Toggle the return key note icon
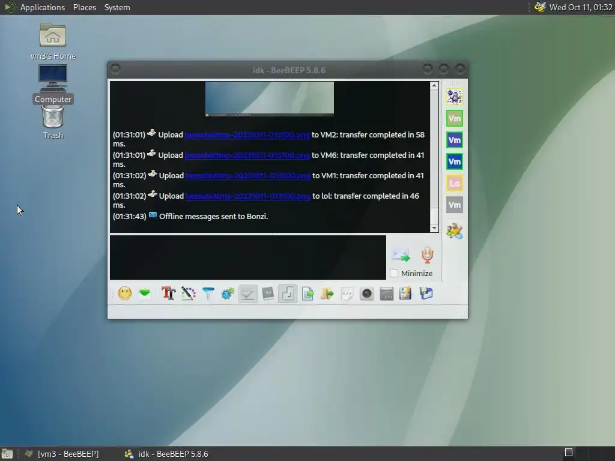This screenshot has width=615, height=461. coord(288,293)
